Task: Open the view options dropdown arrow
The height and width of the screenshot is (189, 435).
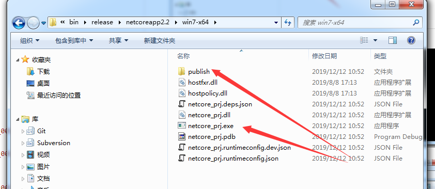Action: [x=375, y=40]
